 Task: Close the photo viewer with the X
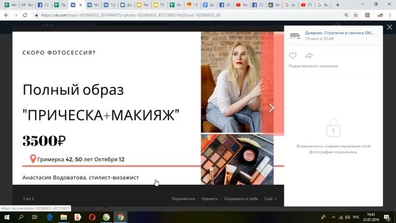click(x=389, y=27)
